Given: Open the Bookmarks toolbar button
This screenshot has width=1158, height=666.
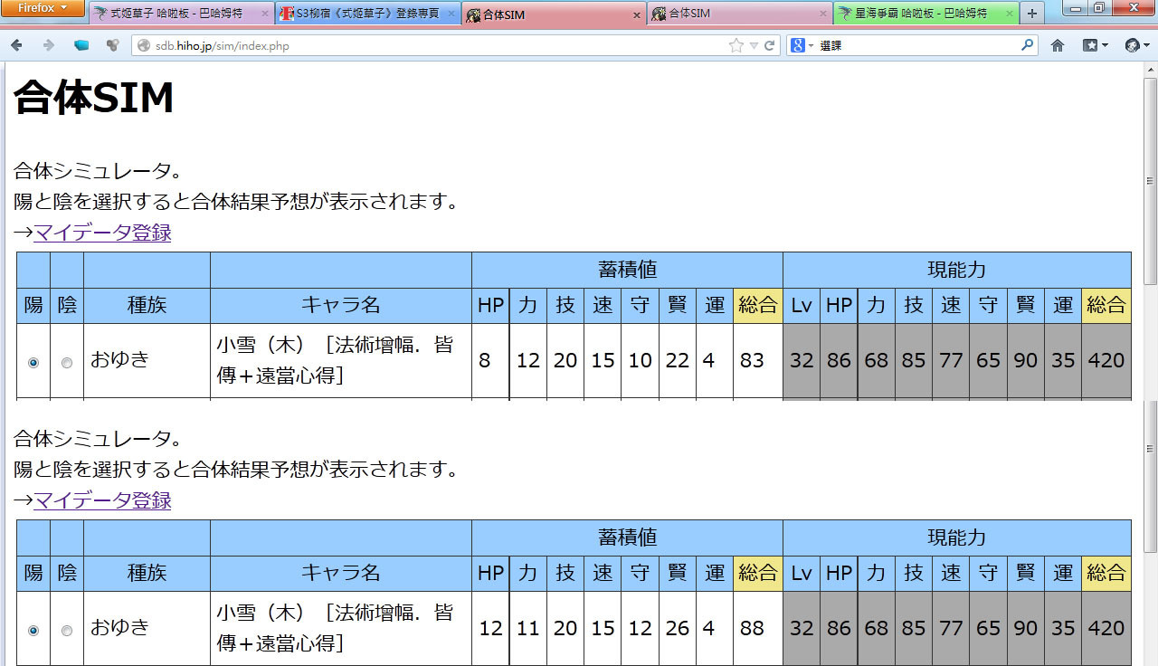Looking at the screenshot, I should click(x=1096, y=45).
